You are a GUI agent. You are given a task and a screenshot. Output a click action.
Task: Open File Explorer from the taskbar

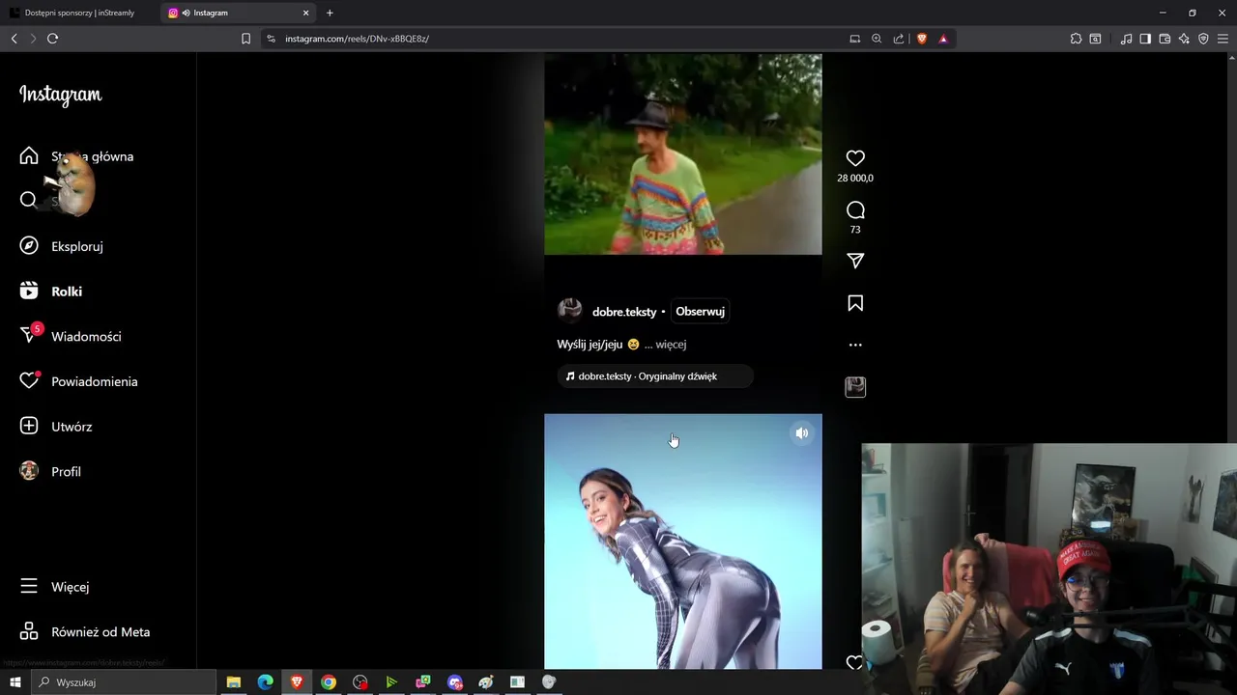tap(234, 682)
